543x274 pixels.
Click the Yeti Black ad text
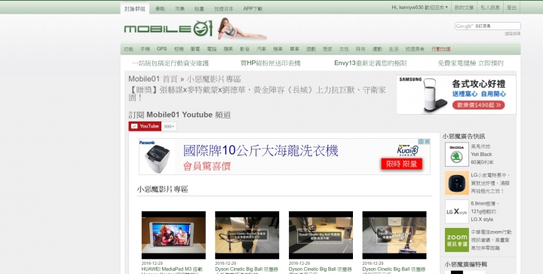point(482,154)
